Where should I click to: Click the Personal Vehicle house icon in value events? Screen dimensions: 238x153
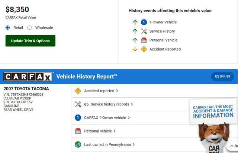tap(144, 40)
